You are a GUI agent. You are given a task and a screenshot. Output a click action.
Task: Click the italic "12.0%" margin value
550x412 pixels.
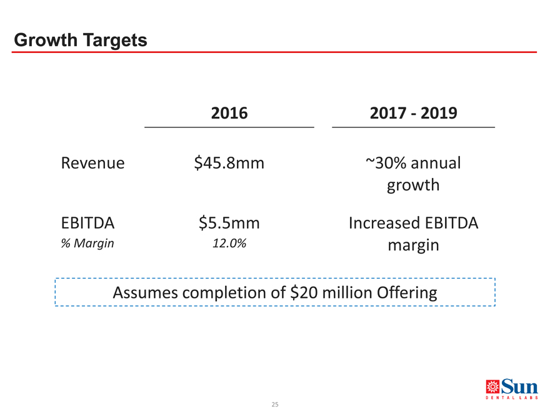point(229,243)
